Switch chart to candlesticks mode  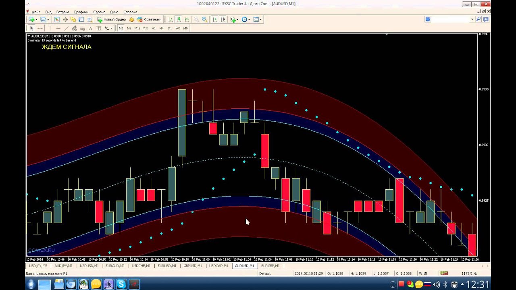179,19
